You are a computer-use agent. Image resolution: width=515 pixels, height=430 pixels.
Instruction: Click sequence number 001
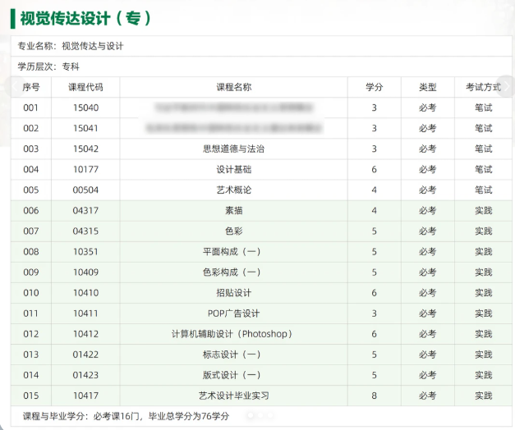(31, 107)
